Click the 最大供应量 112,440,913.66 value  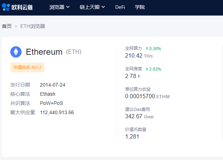tap(57, 112)
